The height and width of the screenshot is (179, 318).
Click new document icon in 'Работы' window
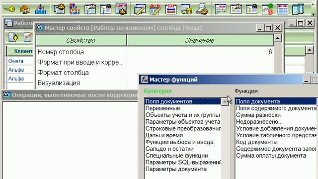point(13,37)
